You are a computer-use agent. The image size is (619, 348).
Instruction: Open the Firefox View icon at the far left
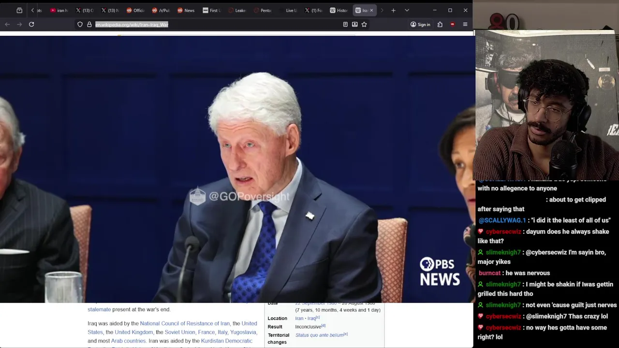click(19, 10)
